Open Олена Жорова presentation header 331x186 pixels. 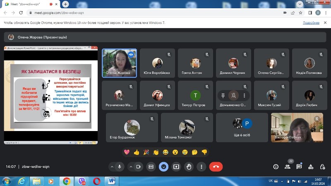[x=165, y=37]
